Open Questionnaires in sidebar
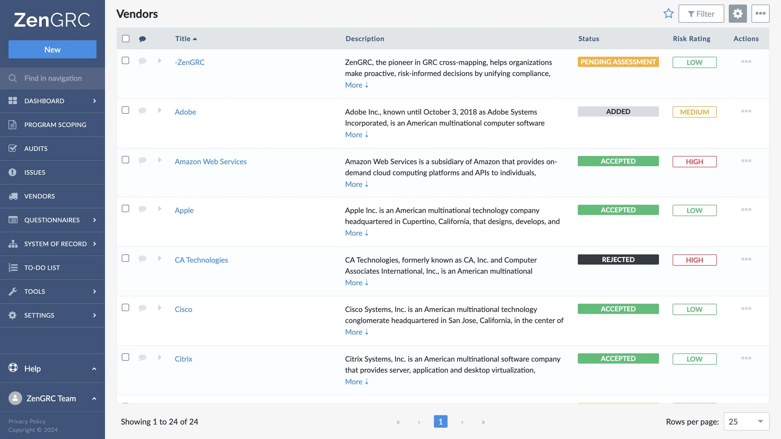 coord(53,220)
